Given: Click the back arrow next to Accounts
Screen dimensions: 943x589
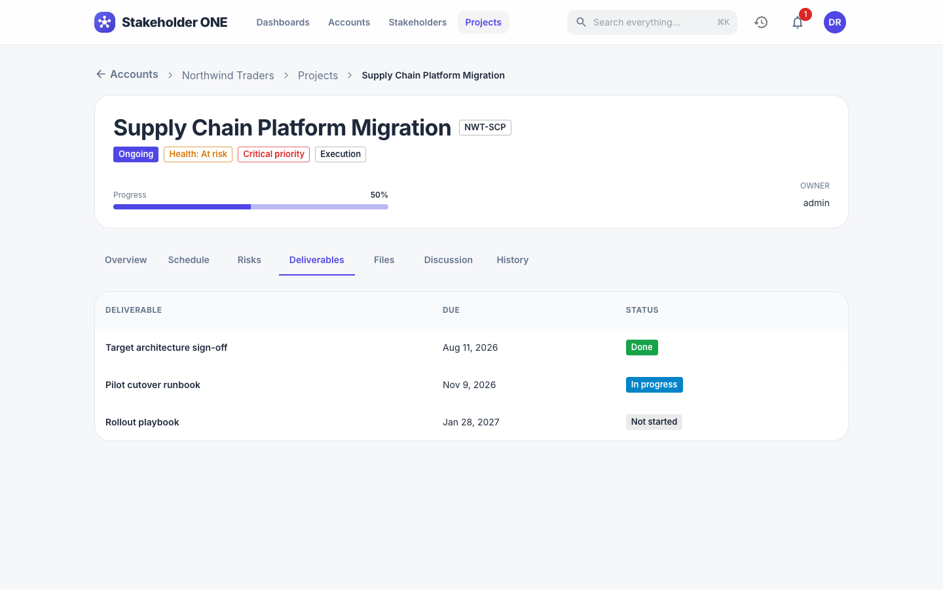Looking at the screenshot, I should pos(101,74).
